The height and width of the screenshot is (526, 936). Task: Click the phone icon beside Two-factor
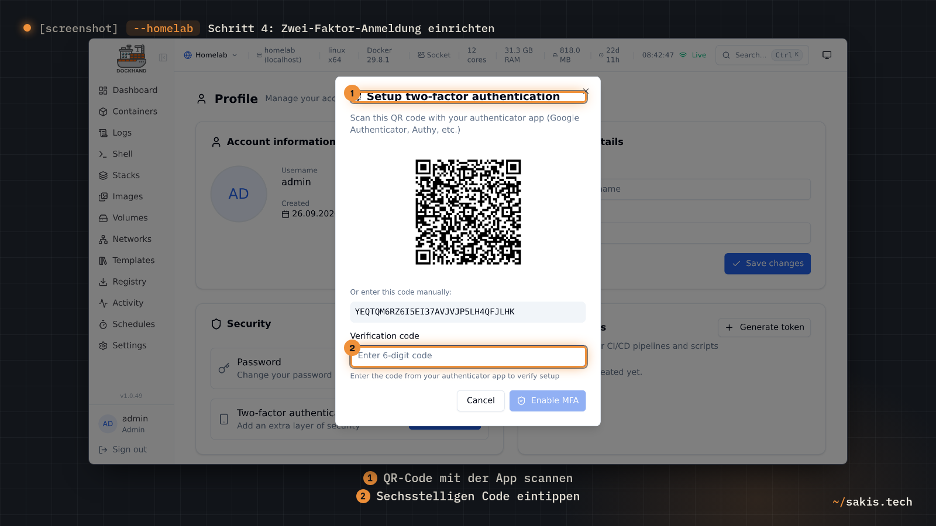point(223,419)
